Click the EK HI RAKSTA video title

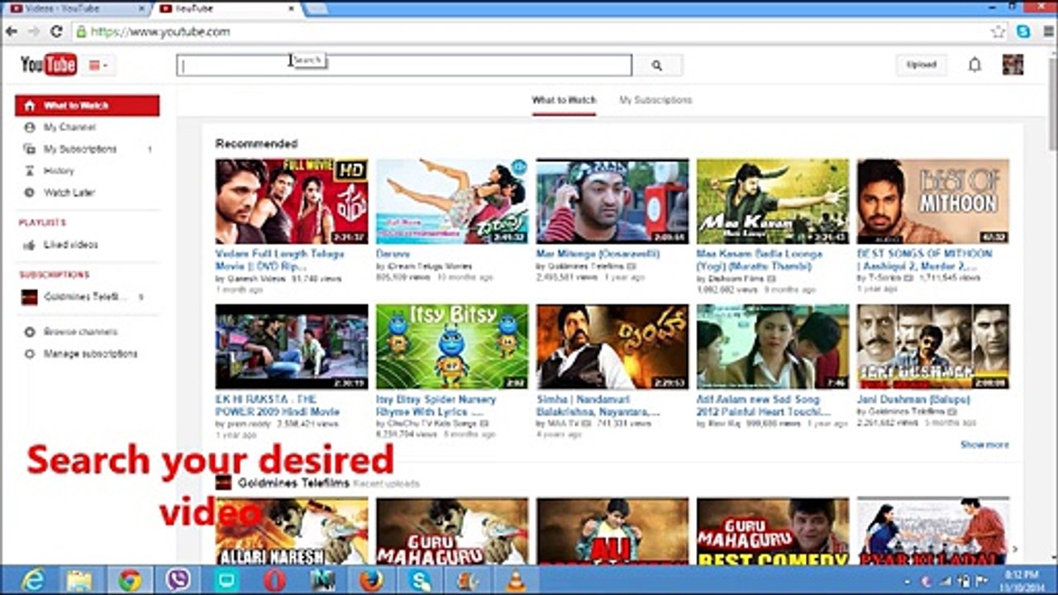(278, 406)
